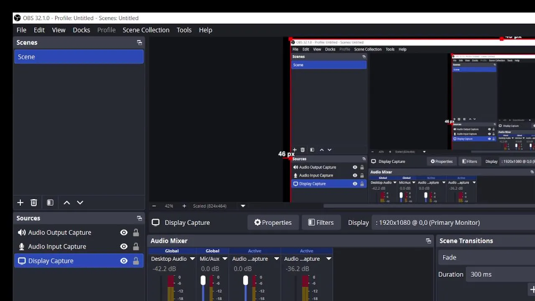Screen dimensions: 535x301
Task: Select the Audio Input Capture source row
Action: 79,247
